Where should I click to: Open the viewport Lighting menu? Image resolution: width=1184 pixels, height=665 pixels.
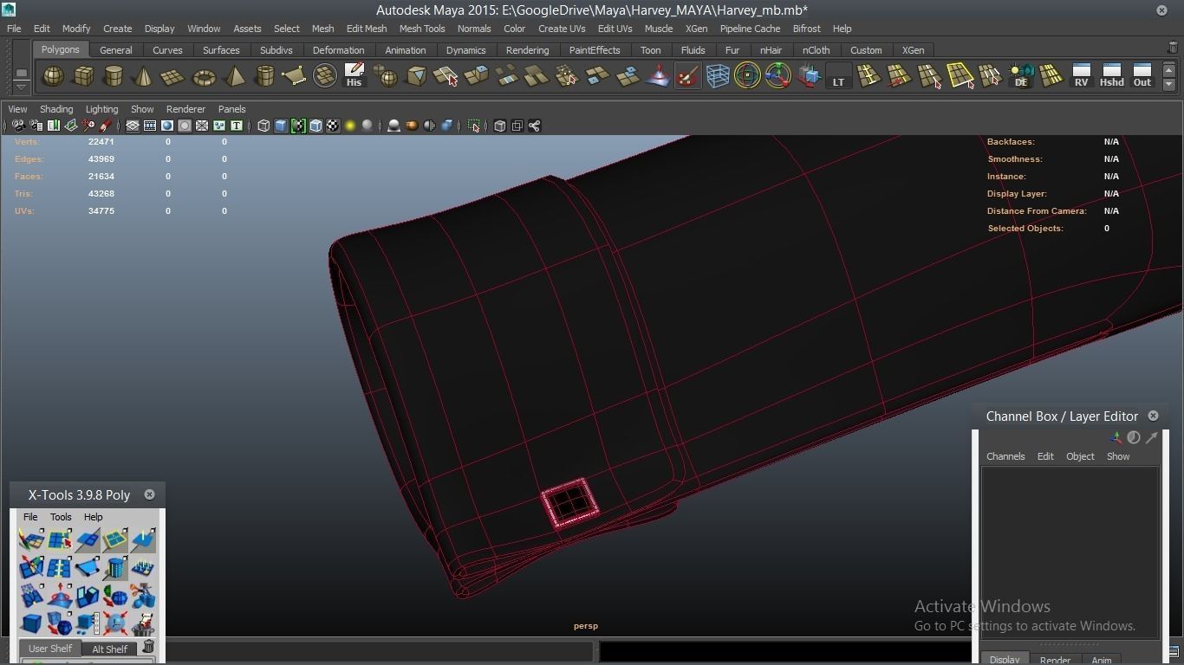tap(101, 109)
